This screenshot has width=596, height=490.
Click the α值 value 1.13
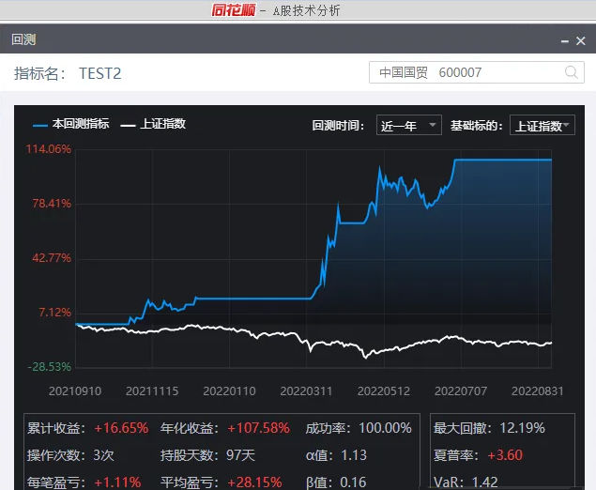pos(354,455)
